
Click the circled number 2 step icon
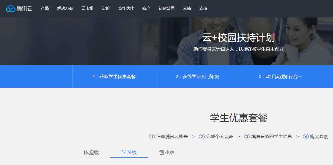(202, 137)
